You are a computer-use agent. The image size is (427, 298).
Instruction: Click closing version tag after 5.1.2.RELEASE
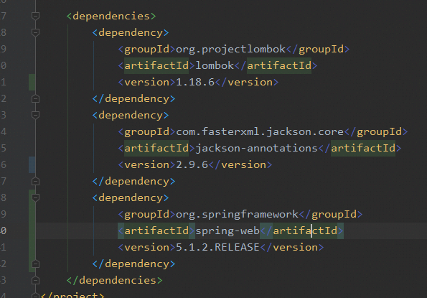tap(292, 247)
